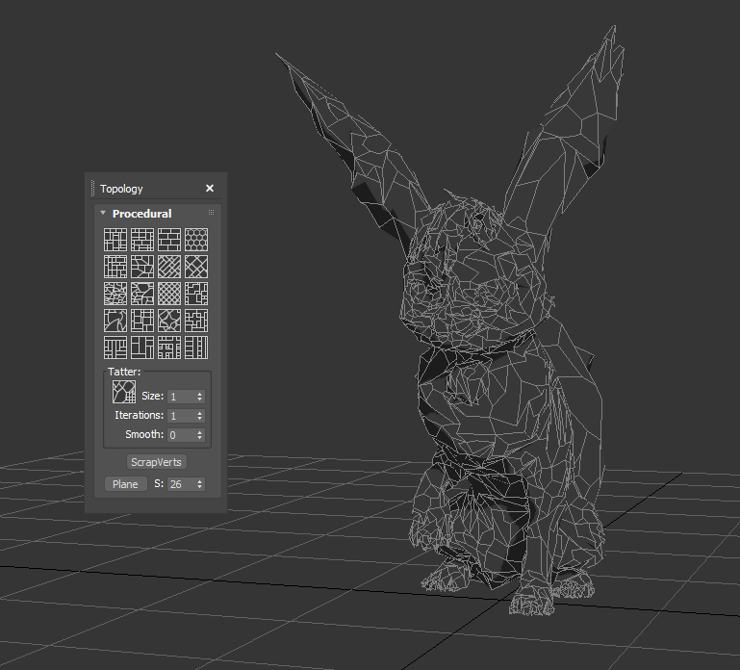The height and width of the screenshot is (670, 740).
Task: Click the ScrapVerts button
Action: coord(156,462)
